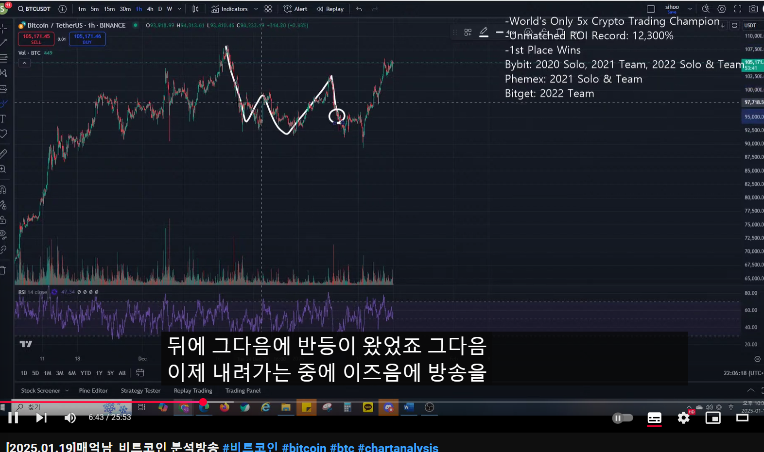The height and width of the screenshot is (452, 764).
Task: Select the 30m timeframe
Action: pos(125,9)
